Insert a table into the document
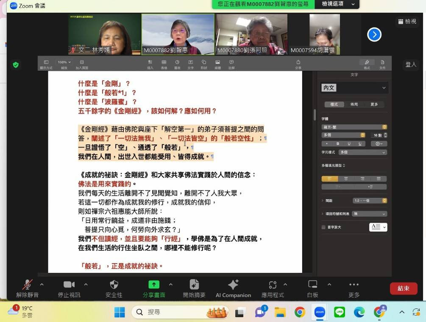 [x=164, y=62]
